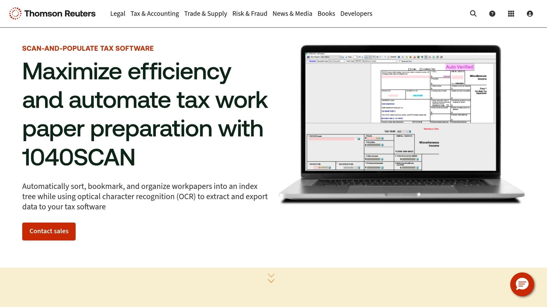547x307 pixels.
Task: Expand the Risk & Fraud menu
Action: pos(249,14)
